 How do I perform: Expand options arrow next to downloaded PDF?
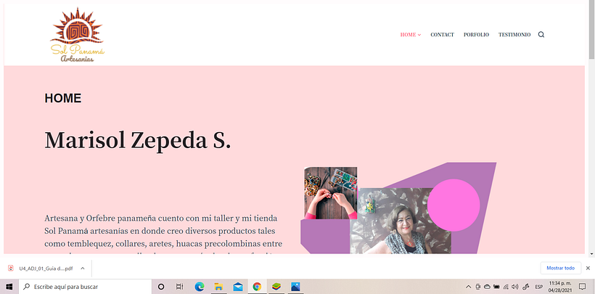tap(83, 268)
